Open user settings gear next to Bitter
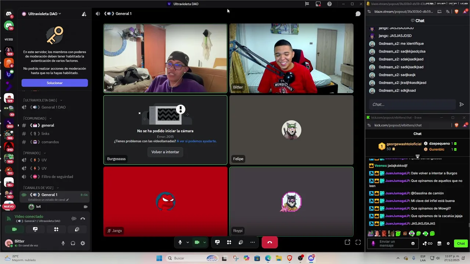 (83, 243)
